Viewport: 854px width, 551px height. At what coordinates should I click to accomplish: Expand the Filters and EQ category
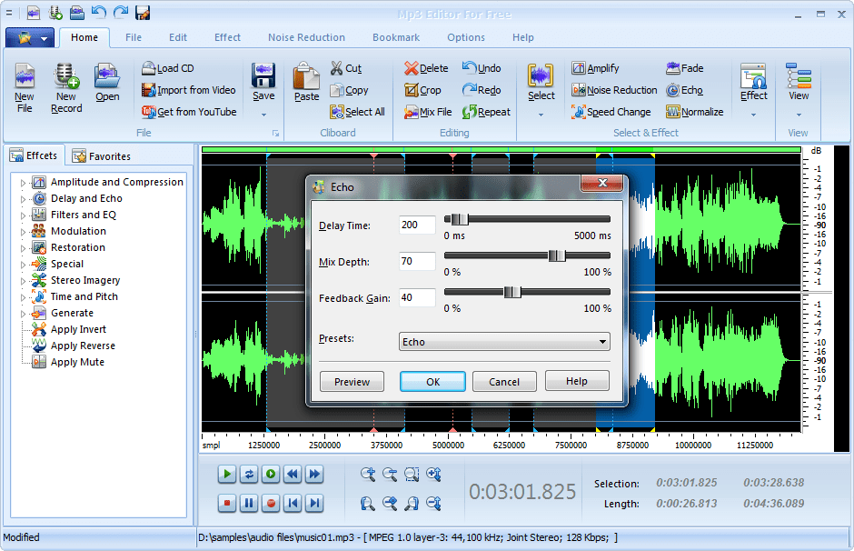coord(23,215)
